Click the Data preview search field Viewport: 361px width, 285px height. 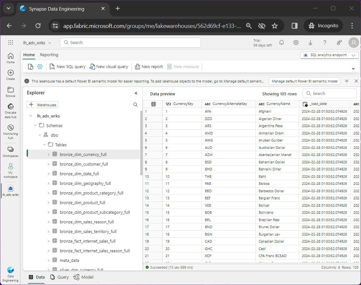coord(330,93)
